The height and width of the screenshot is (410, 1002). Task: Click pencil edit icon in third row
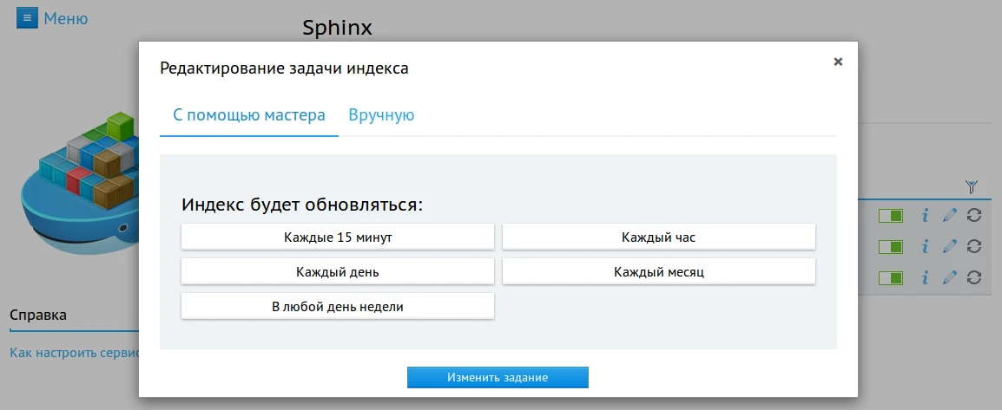(x=950, y=277)
